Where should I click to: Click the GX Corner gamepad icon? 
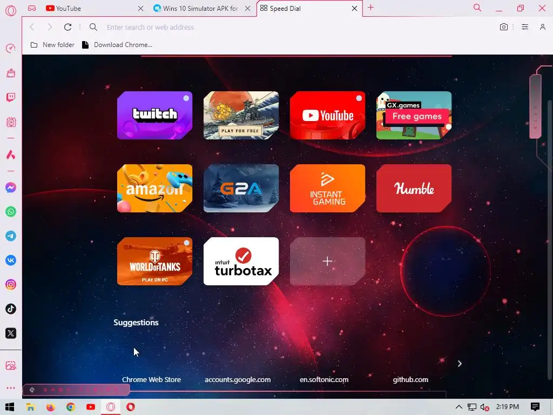32,8
